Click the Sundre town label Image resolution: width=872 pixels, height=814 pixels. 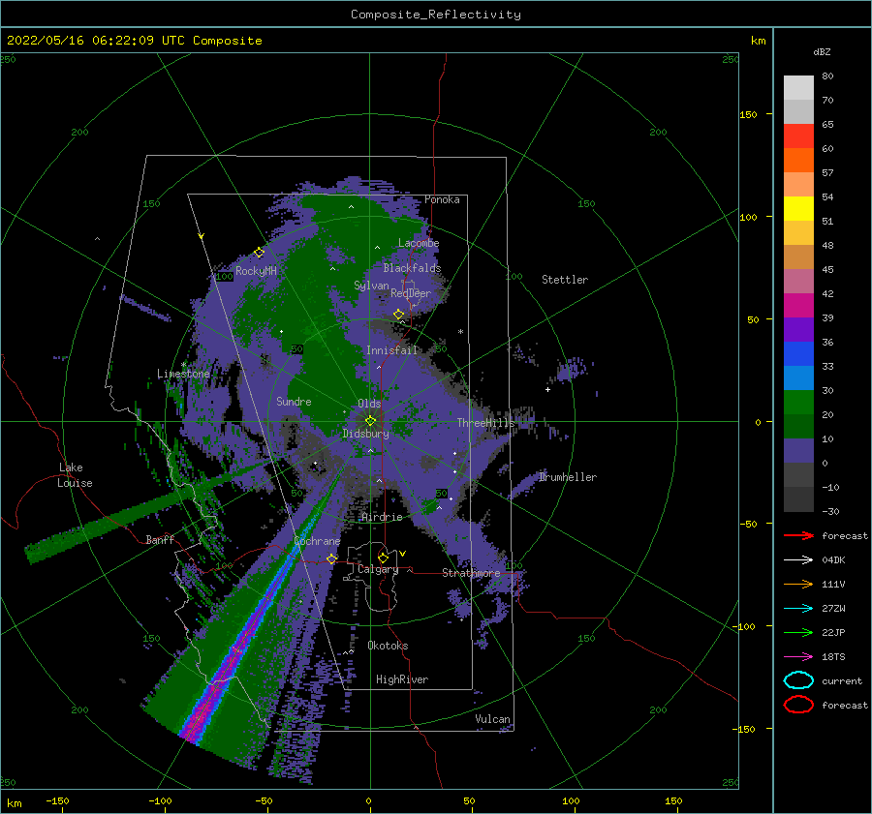[x=294, y=401]
